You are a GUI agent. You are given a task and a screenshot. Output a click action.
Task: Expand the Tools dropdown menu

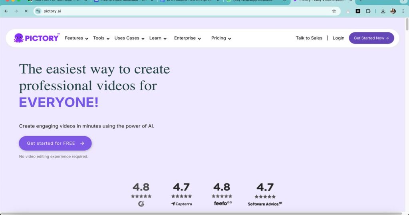coord(101,38)
